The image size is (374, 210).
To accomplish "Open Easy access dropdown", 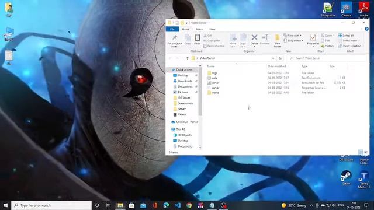I will (293, 41).
